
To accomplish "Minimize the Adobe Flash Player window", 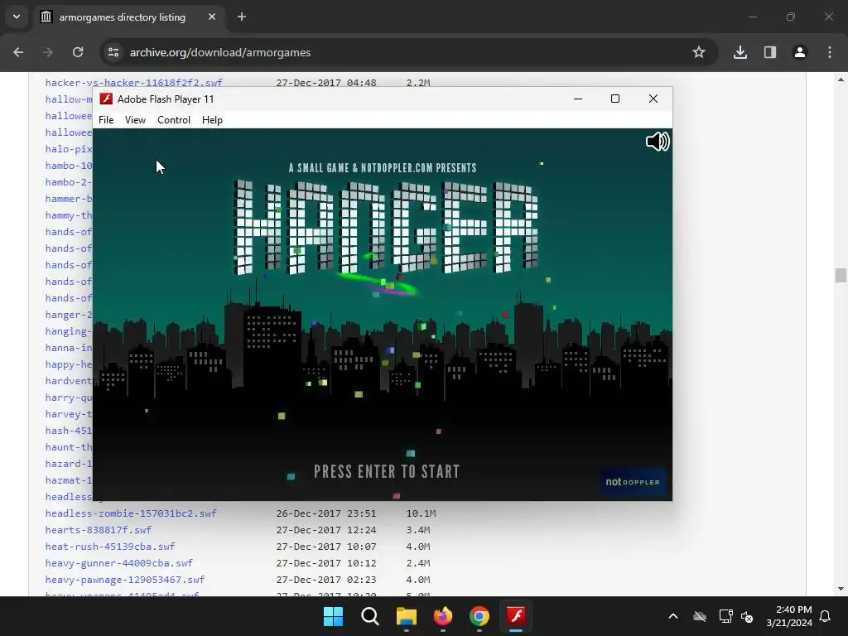I will pos(577,99).
